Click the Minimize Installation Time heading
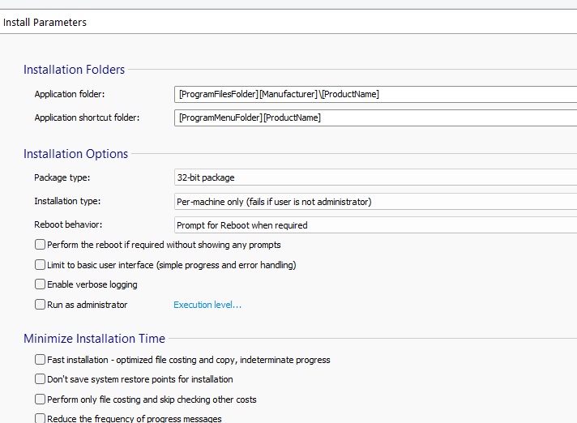The width and height of the screenshot is (577, 423). point(94,339)
